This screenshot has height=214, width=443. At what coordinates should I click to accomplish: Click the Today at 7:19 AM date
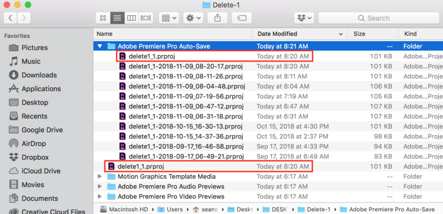pyautogui.click(x=282, y=97)
